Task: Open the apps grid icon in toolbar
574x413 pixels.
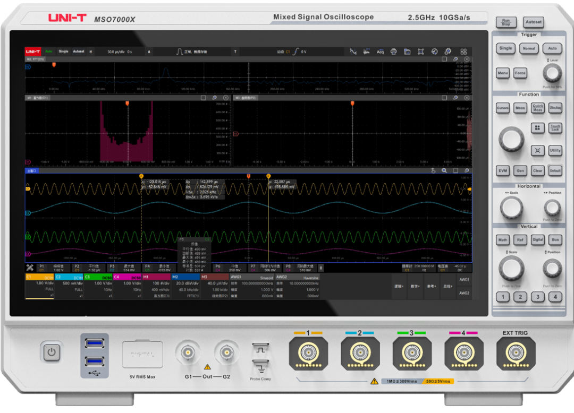Action: tap(463, 51)
